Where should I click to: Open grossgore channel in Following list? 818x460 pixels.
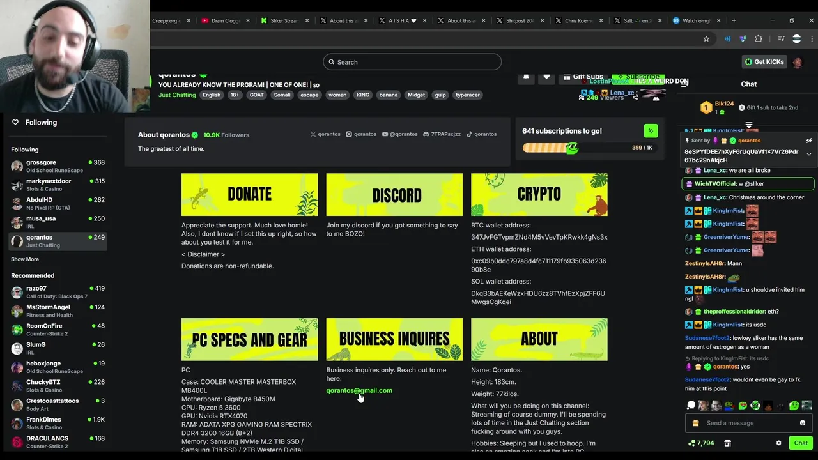click(58, 166)
